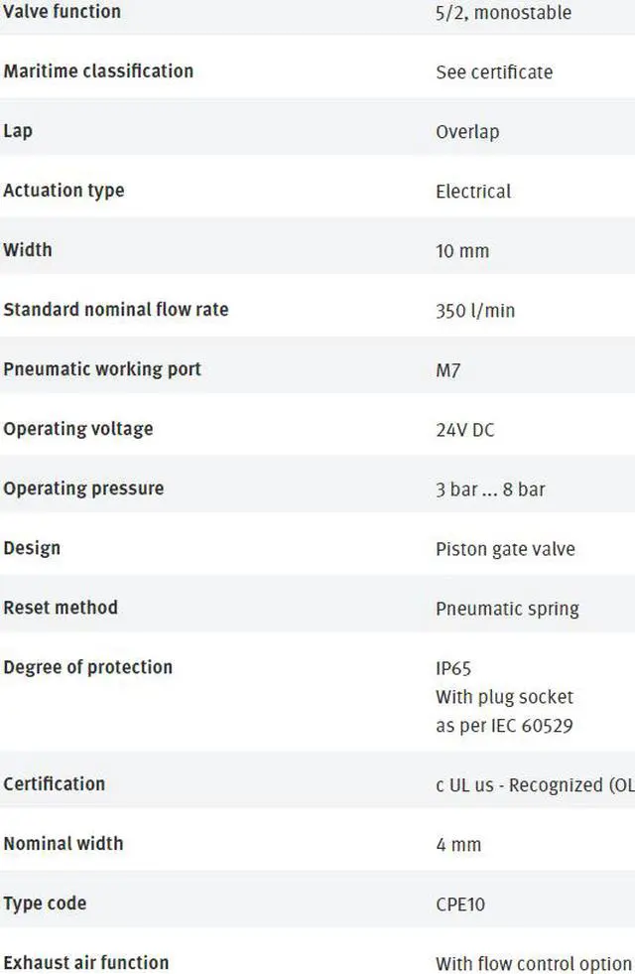The image size is (635, 974).
Task: Click the Pneumatic spring reset value
Action: [x=508, y=609]
